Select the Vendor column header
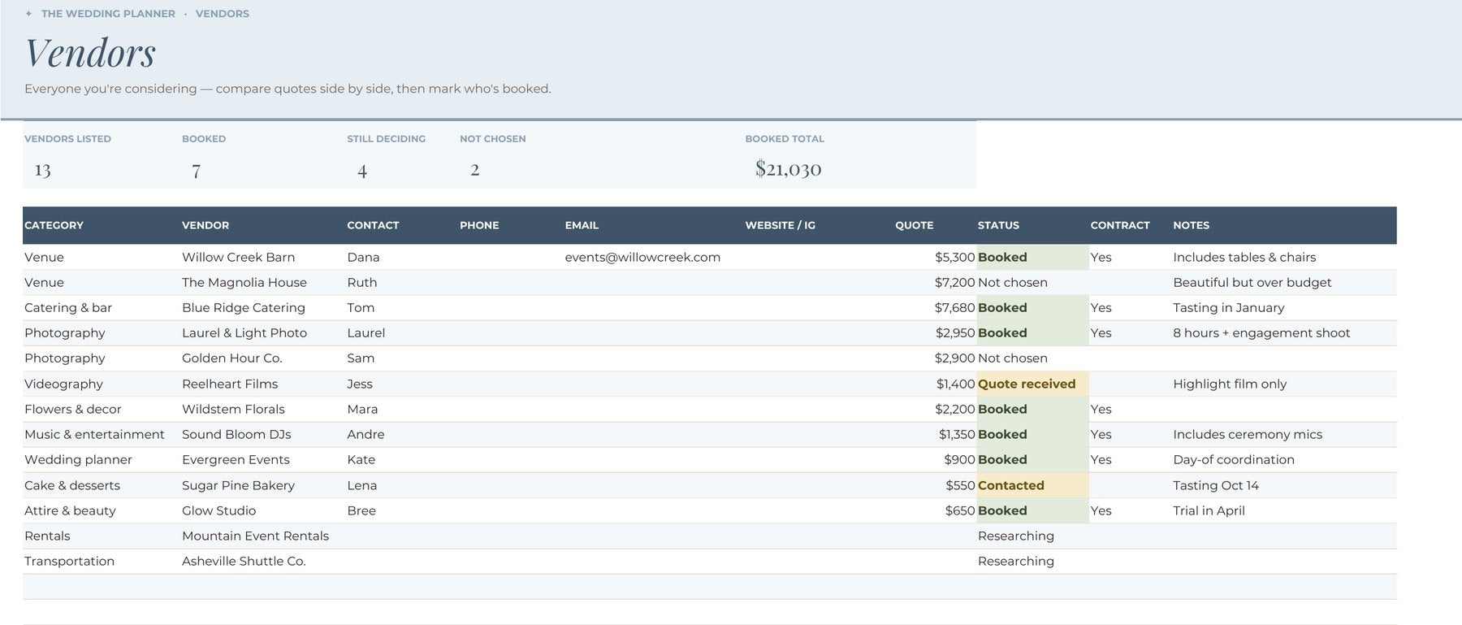This screenshot has height=625, width=1462. point(205,225)
